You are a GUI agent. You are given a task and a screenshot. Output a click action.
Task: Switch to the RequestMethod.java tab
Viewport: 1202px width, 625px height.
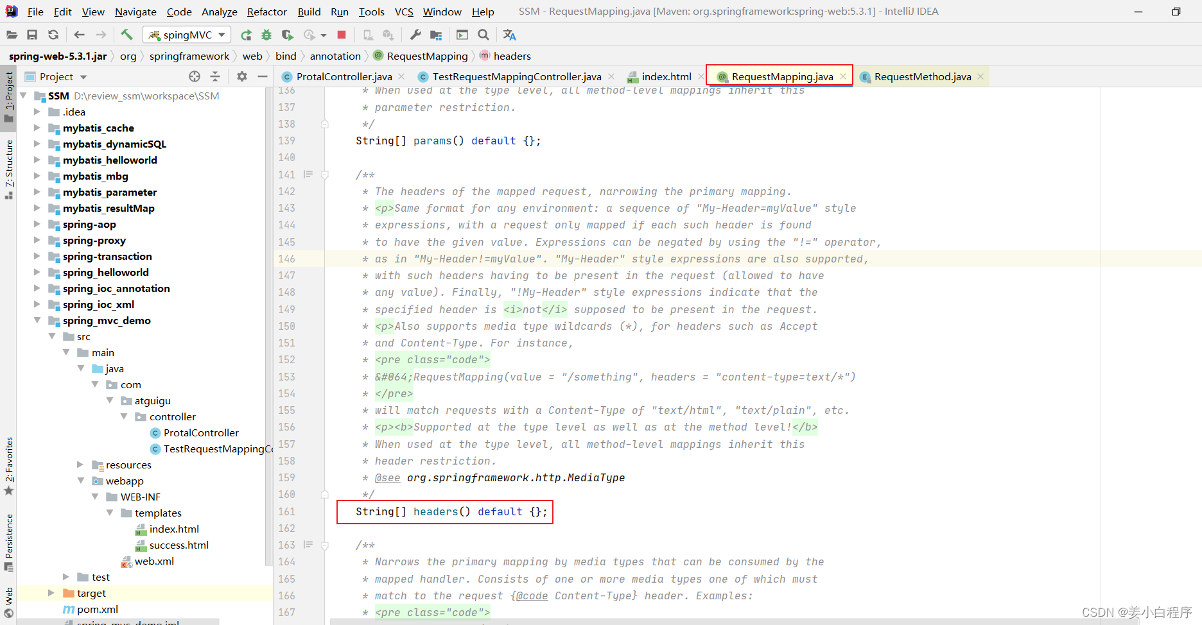[922, 76]
